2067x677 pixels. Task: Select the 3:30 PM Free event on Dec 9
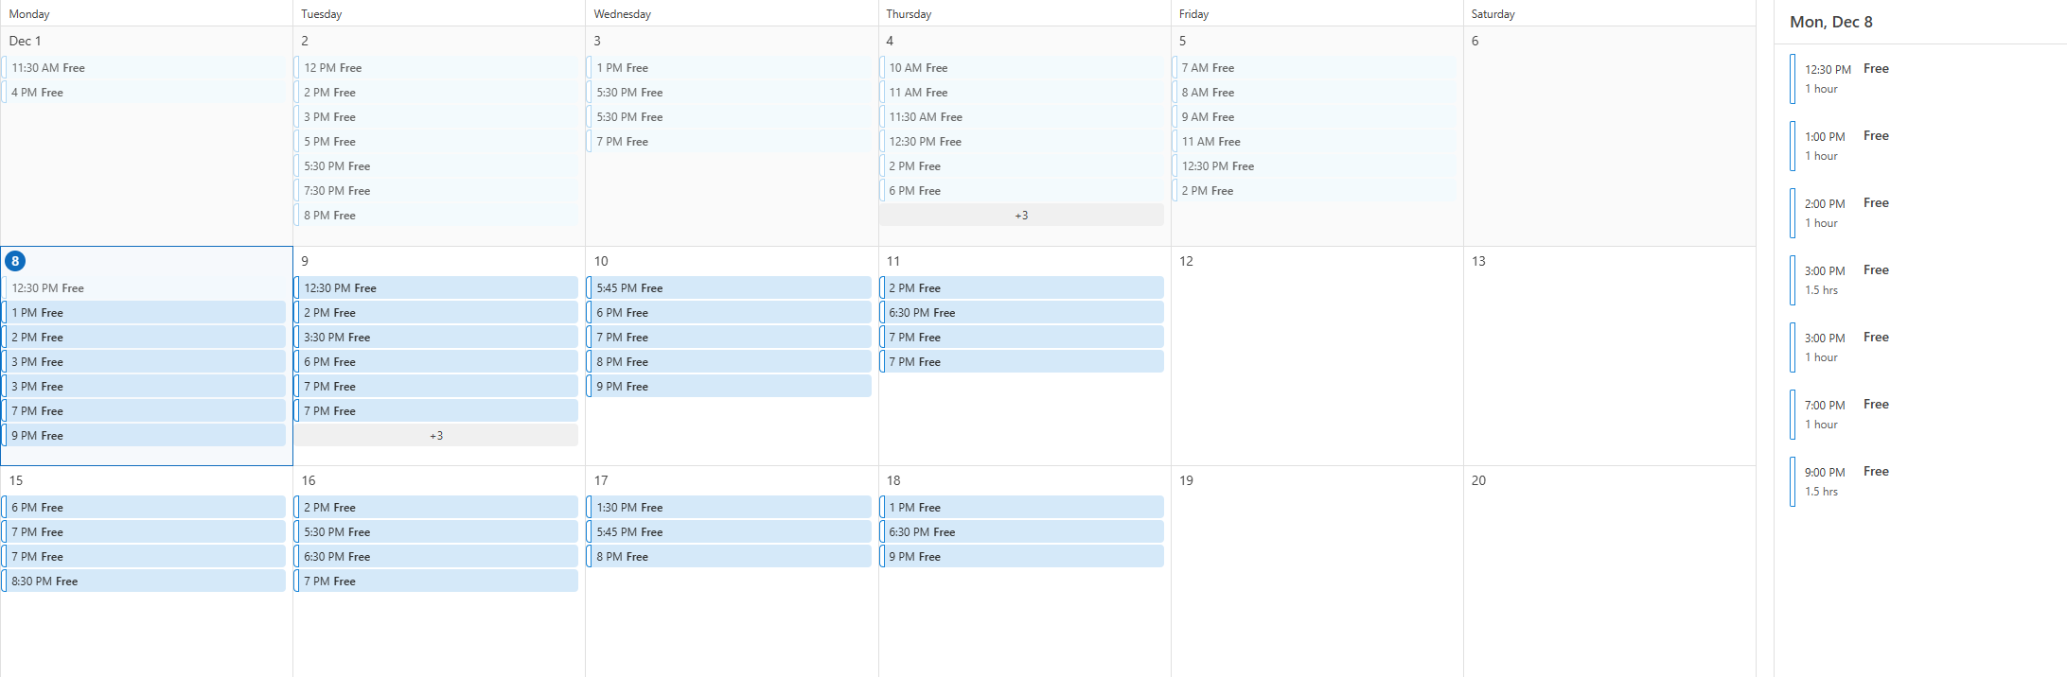point(436,338)
